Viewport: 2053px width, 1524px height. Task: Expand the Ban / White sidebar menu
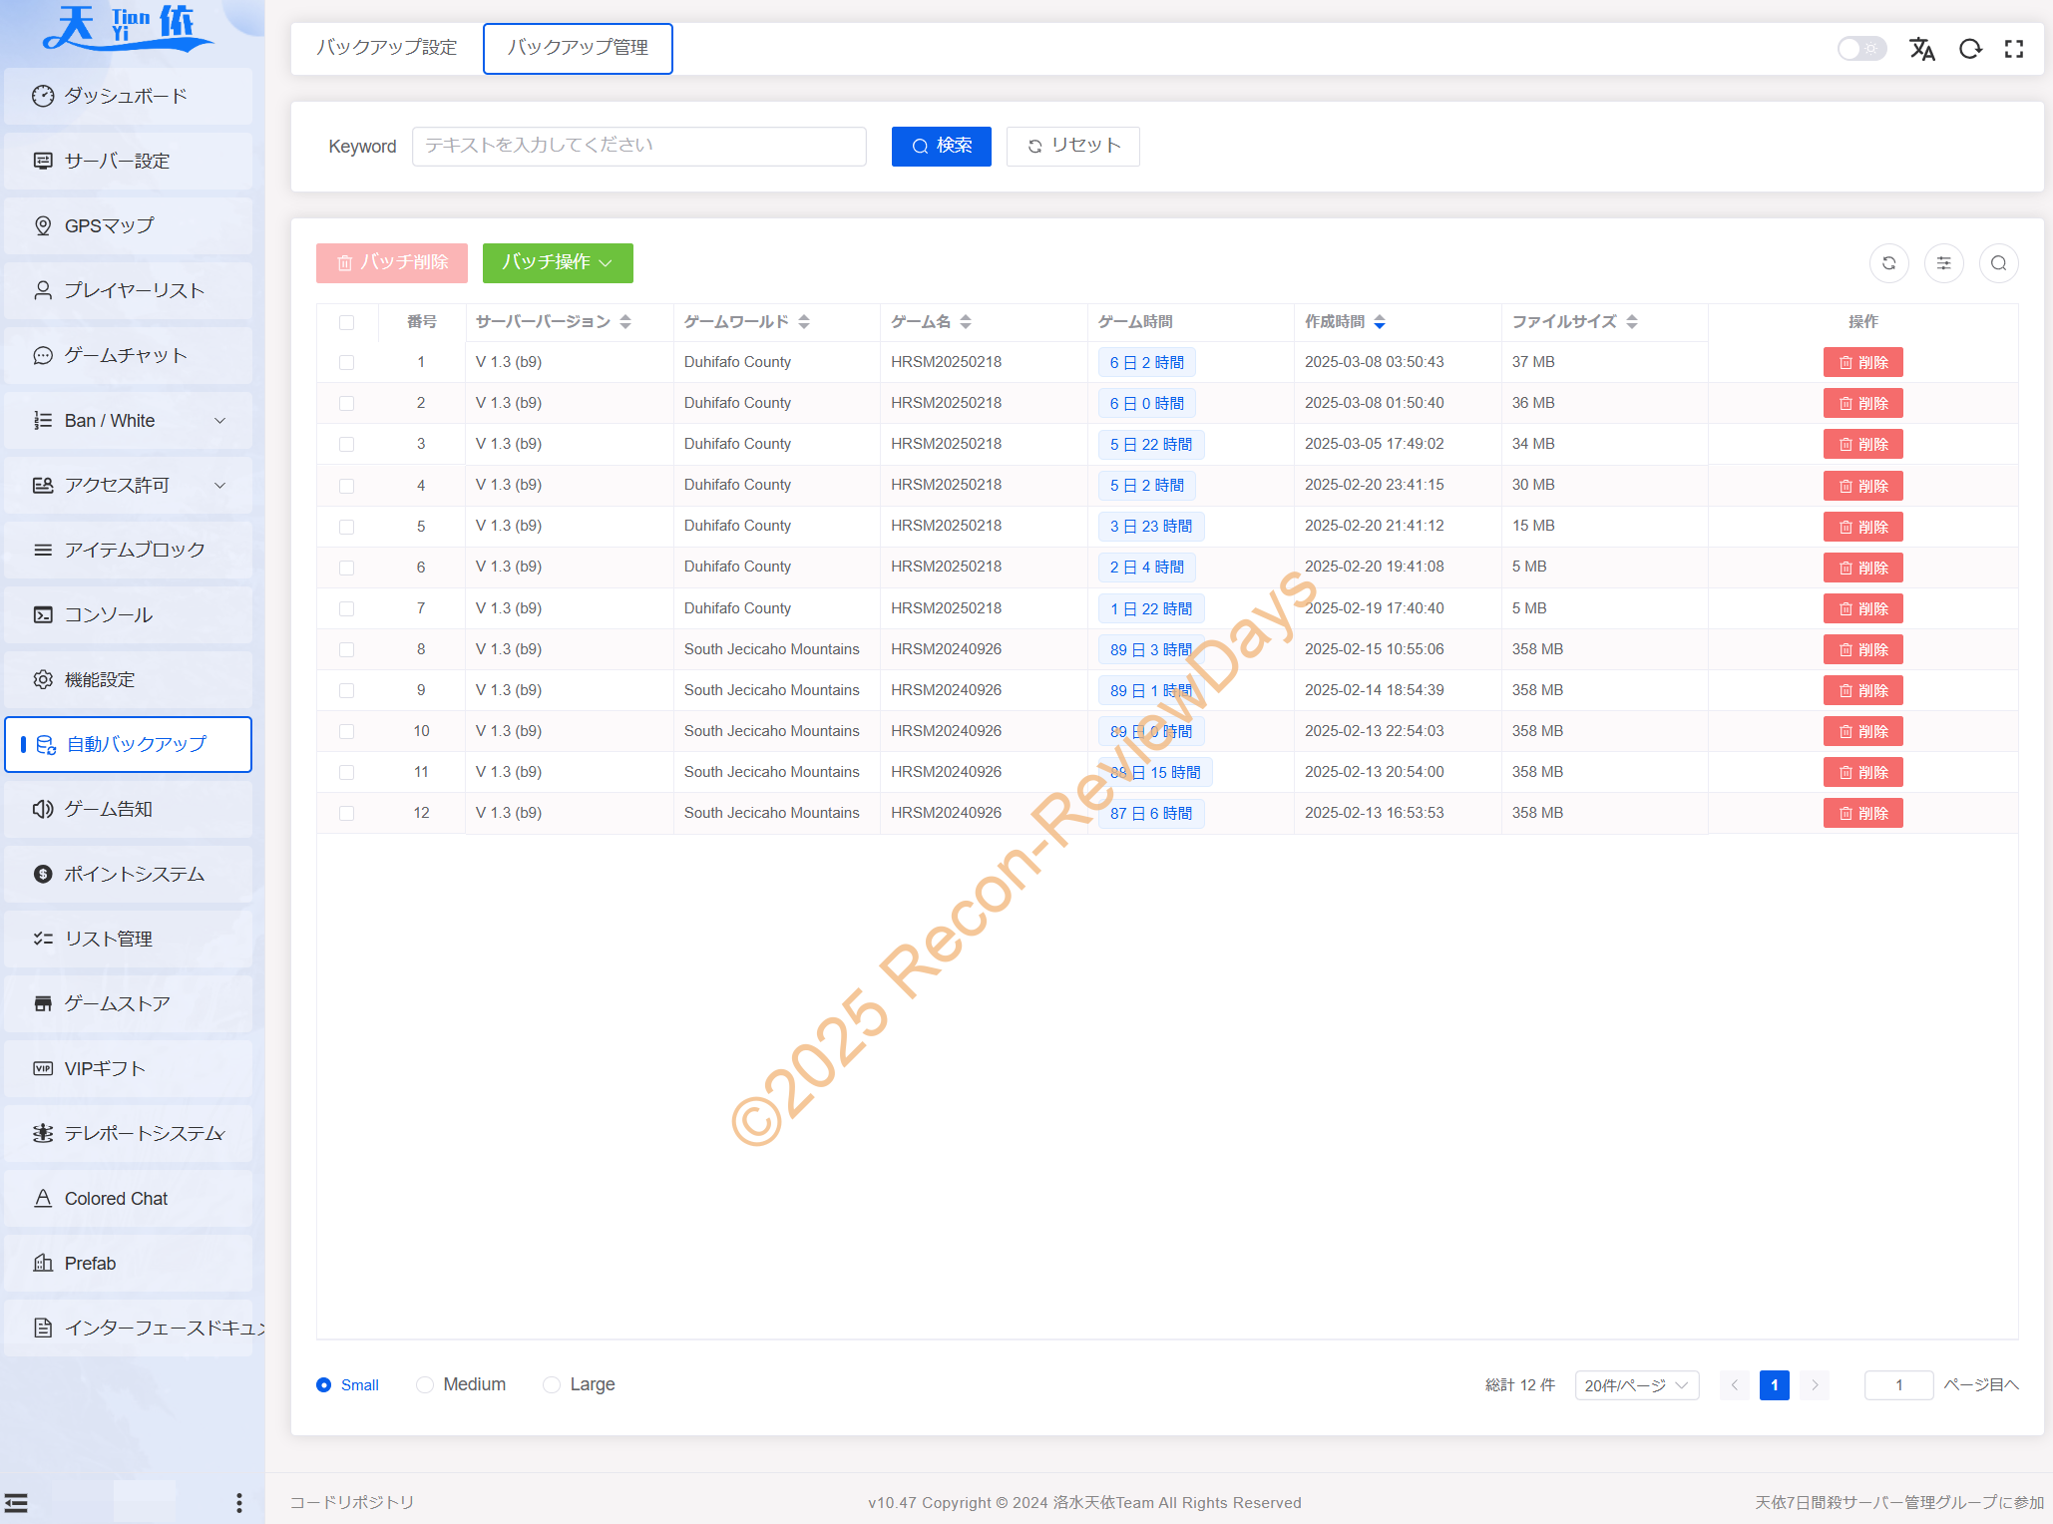[x=128, y=421]
